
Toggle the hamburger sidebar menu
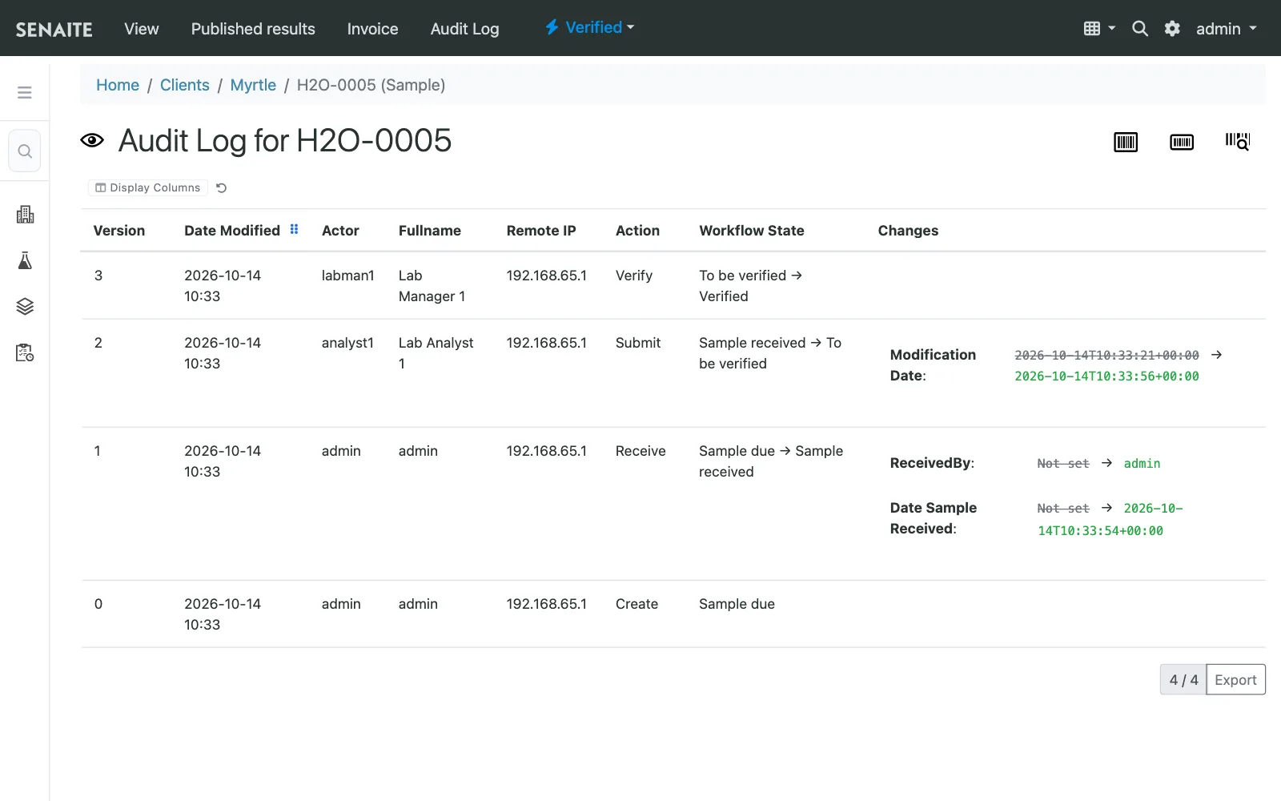tap(25, 93)
